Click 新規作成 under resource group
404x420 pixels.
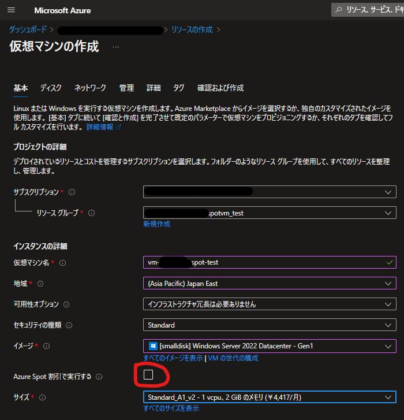tap(157, 224)
